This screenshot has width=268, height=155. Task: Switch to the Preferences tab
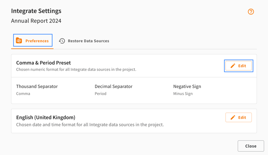coord(33,40)
